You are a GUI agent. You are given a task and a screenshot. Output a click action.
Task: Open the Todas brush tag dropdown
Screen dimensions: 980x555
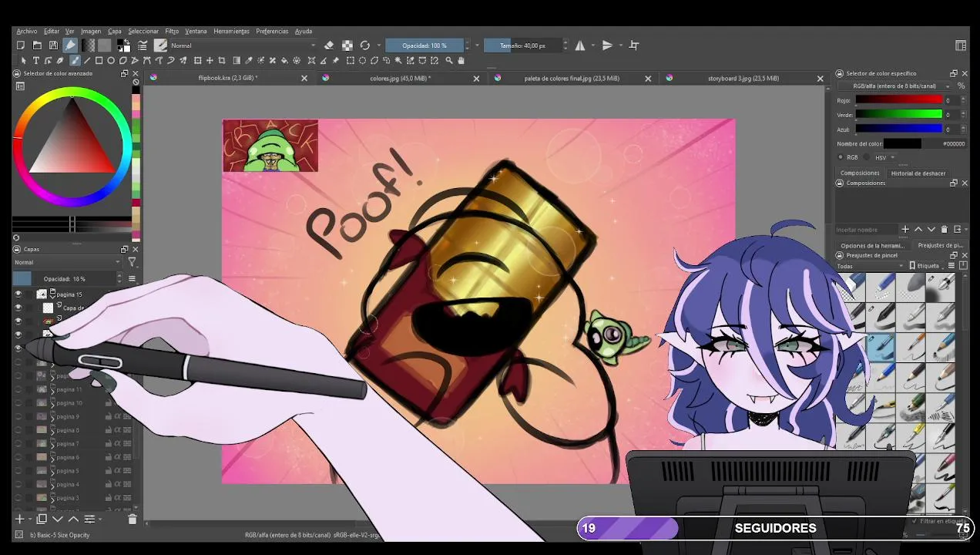pyautogui.click(x=870, y=266)
